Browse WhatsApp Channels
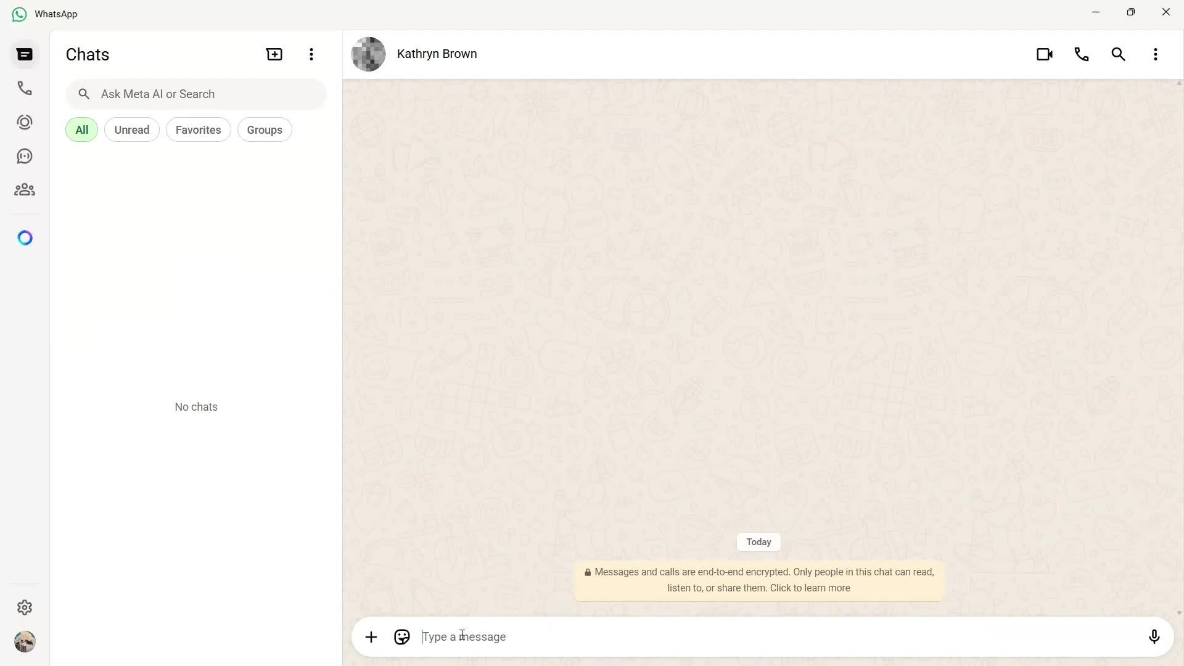Viewport: 1184px width, 666px height. point(25,155)
